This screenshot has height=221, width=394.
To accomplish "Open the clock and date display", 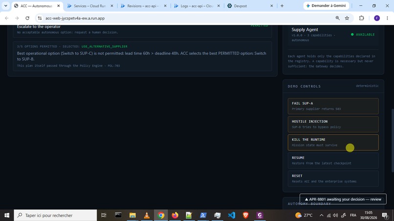I will [x=369, y=215].
